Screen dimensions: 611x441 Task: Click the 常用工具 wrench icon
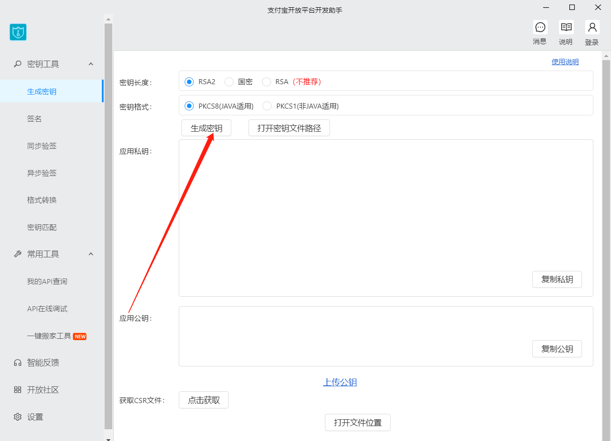point(18,254)
